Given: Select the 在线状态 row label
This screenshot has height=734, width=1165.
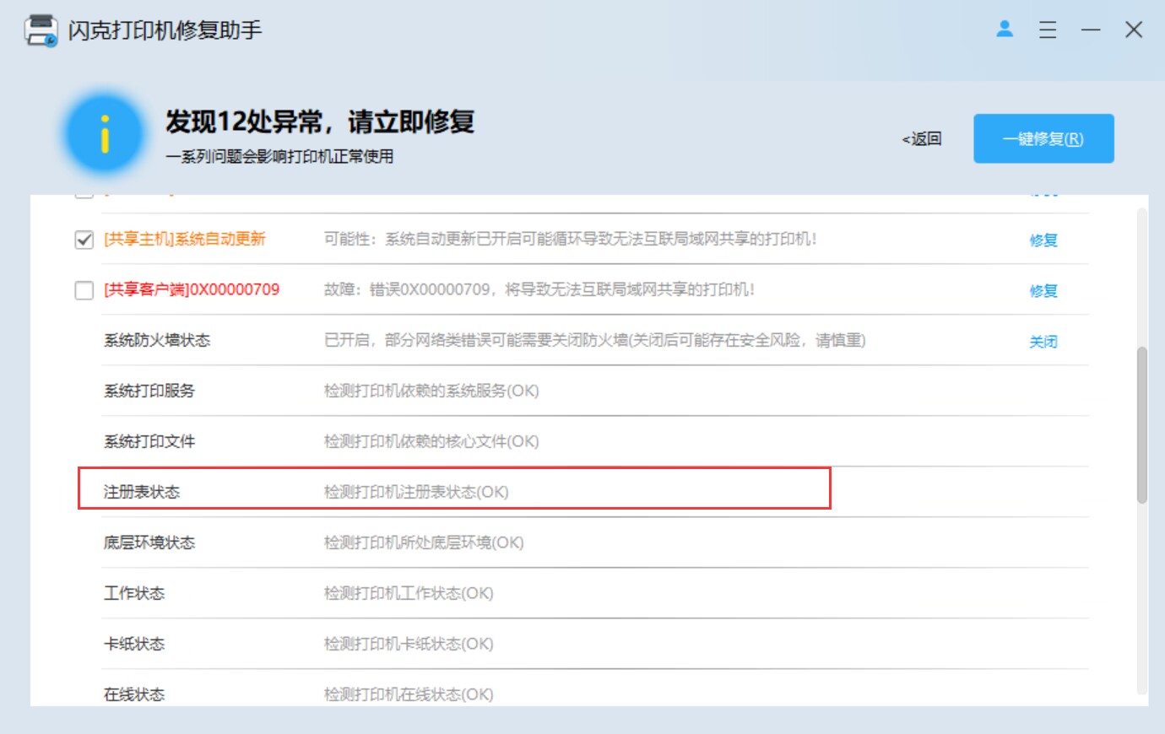Looking at the screenshot, I should (x=134, y=694).
